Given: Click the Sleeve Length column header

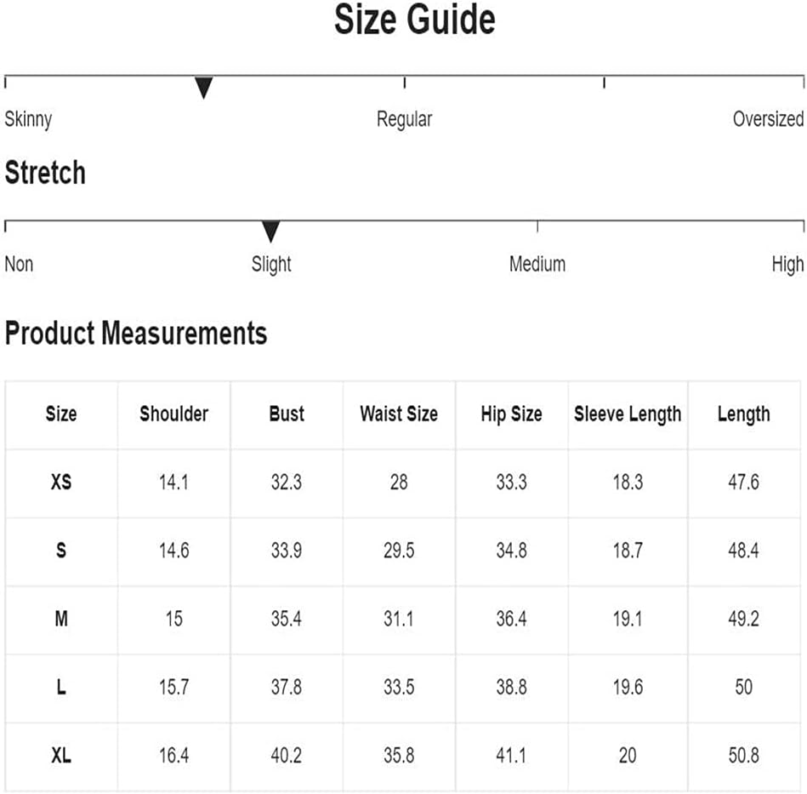Looking at the screenshot, I should tap(628, 414).
